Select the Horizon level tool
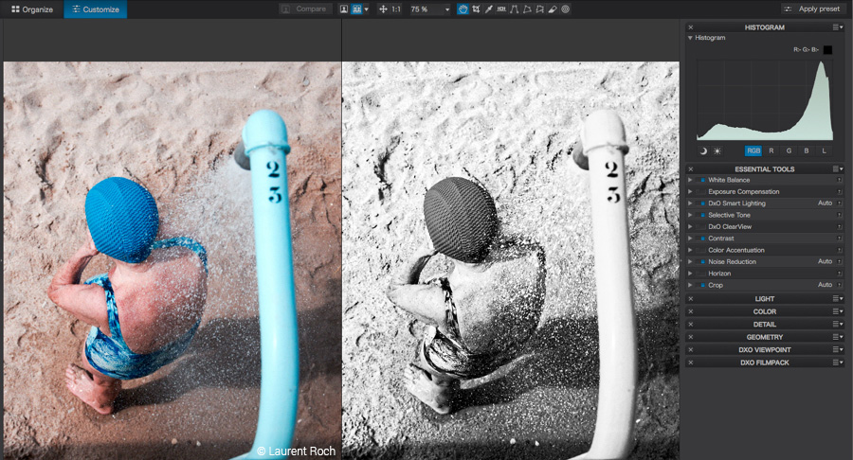Screen dimensions: 853x460 [x=501, y=9]
